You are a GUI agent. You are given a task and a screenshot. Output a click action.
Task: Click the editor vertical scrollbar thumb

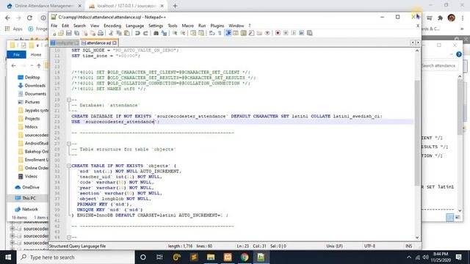417,133
